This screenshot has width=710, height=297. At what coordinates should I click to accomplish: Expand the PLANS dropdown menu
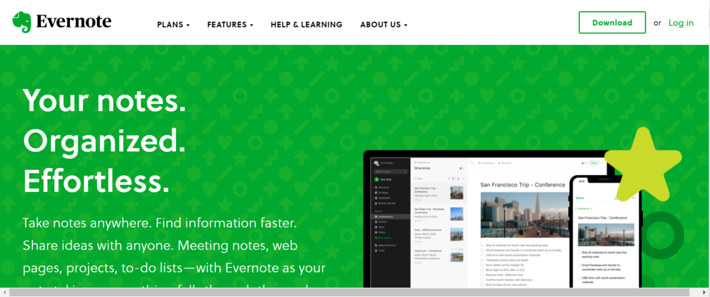[174, 24]
